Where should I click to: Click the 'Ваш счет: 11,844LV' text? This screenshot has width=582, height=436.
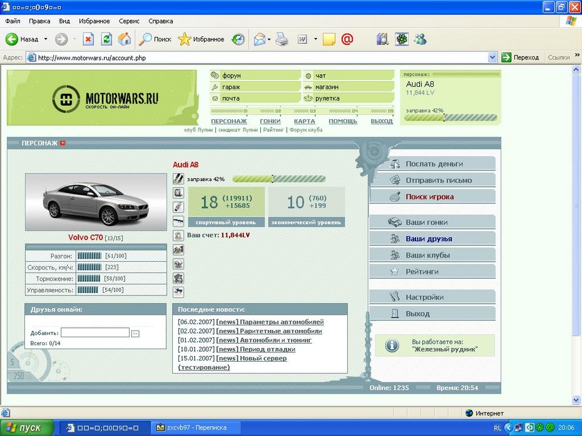[x=218, y=235]
